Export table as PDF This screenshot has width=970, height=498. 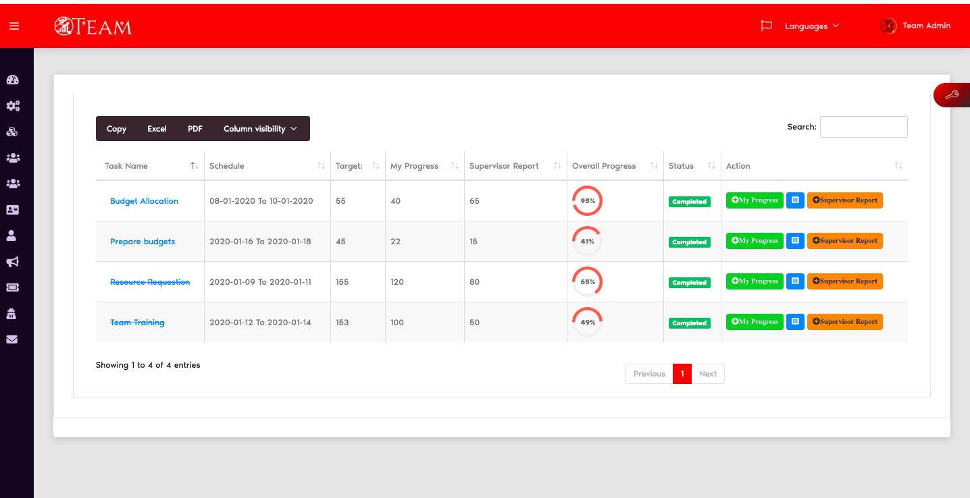[x=195, y=129]
